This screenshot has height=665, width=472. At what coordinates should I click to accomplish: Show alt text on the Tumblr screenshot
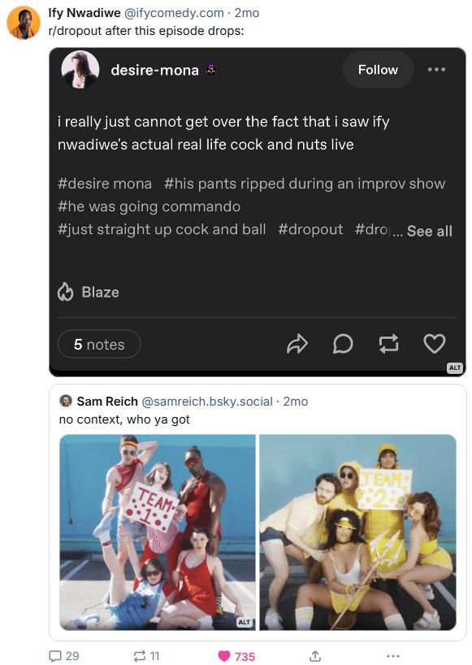click(453, 366)
